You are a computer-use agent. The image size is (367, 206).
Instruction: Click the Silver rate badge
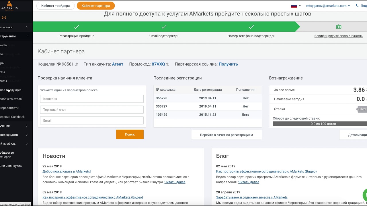coord(362,109)
